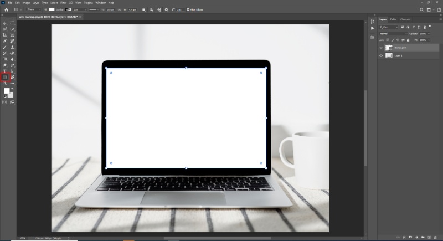This screenshot has width=443, height=241.
Task: Lock layer position
Action: pos(398,40)
